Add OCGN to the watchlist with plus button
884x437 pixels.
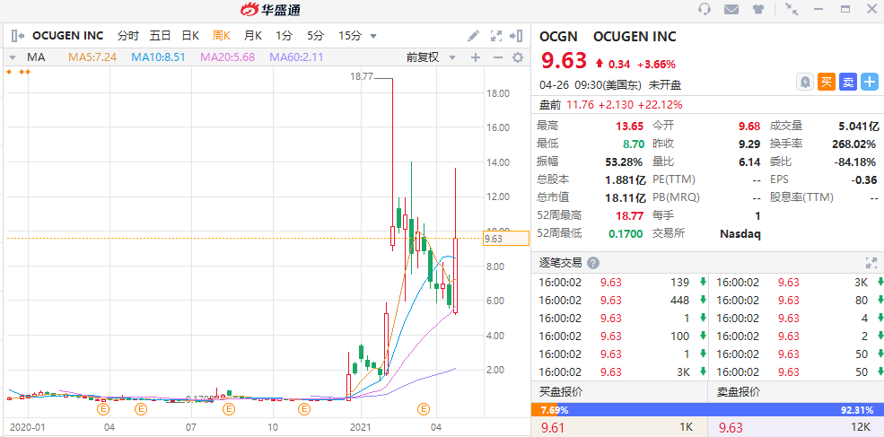870,83
